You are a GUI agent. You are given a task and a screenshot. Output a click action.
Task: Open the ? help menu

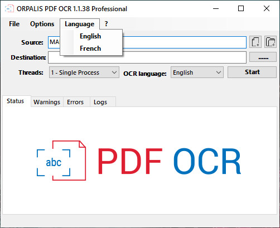click(x=106, y=24)
